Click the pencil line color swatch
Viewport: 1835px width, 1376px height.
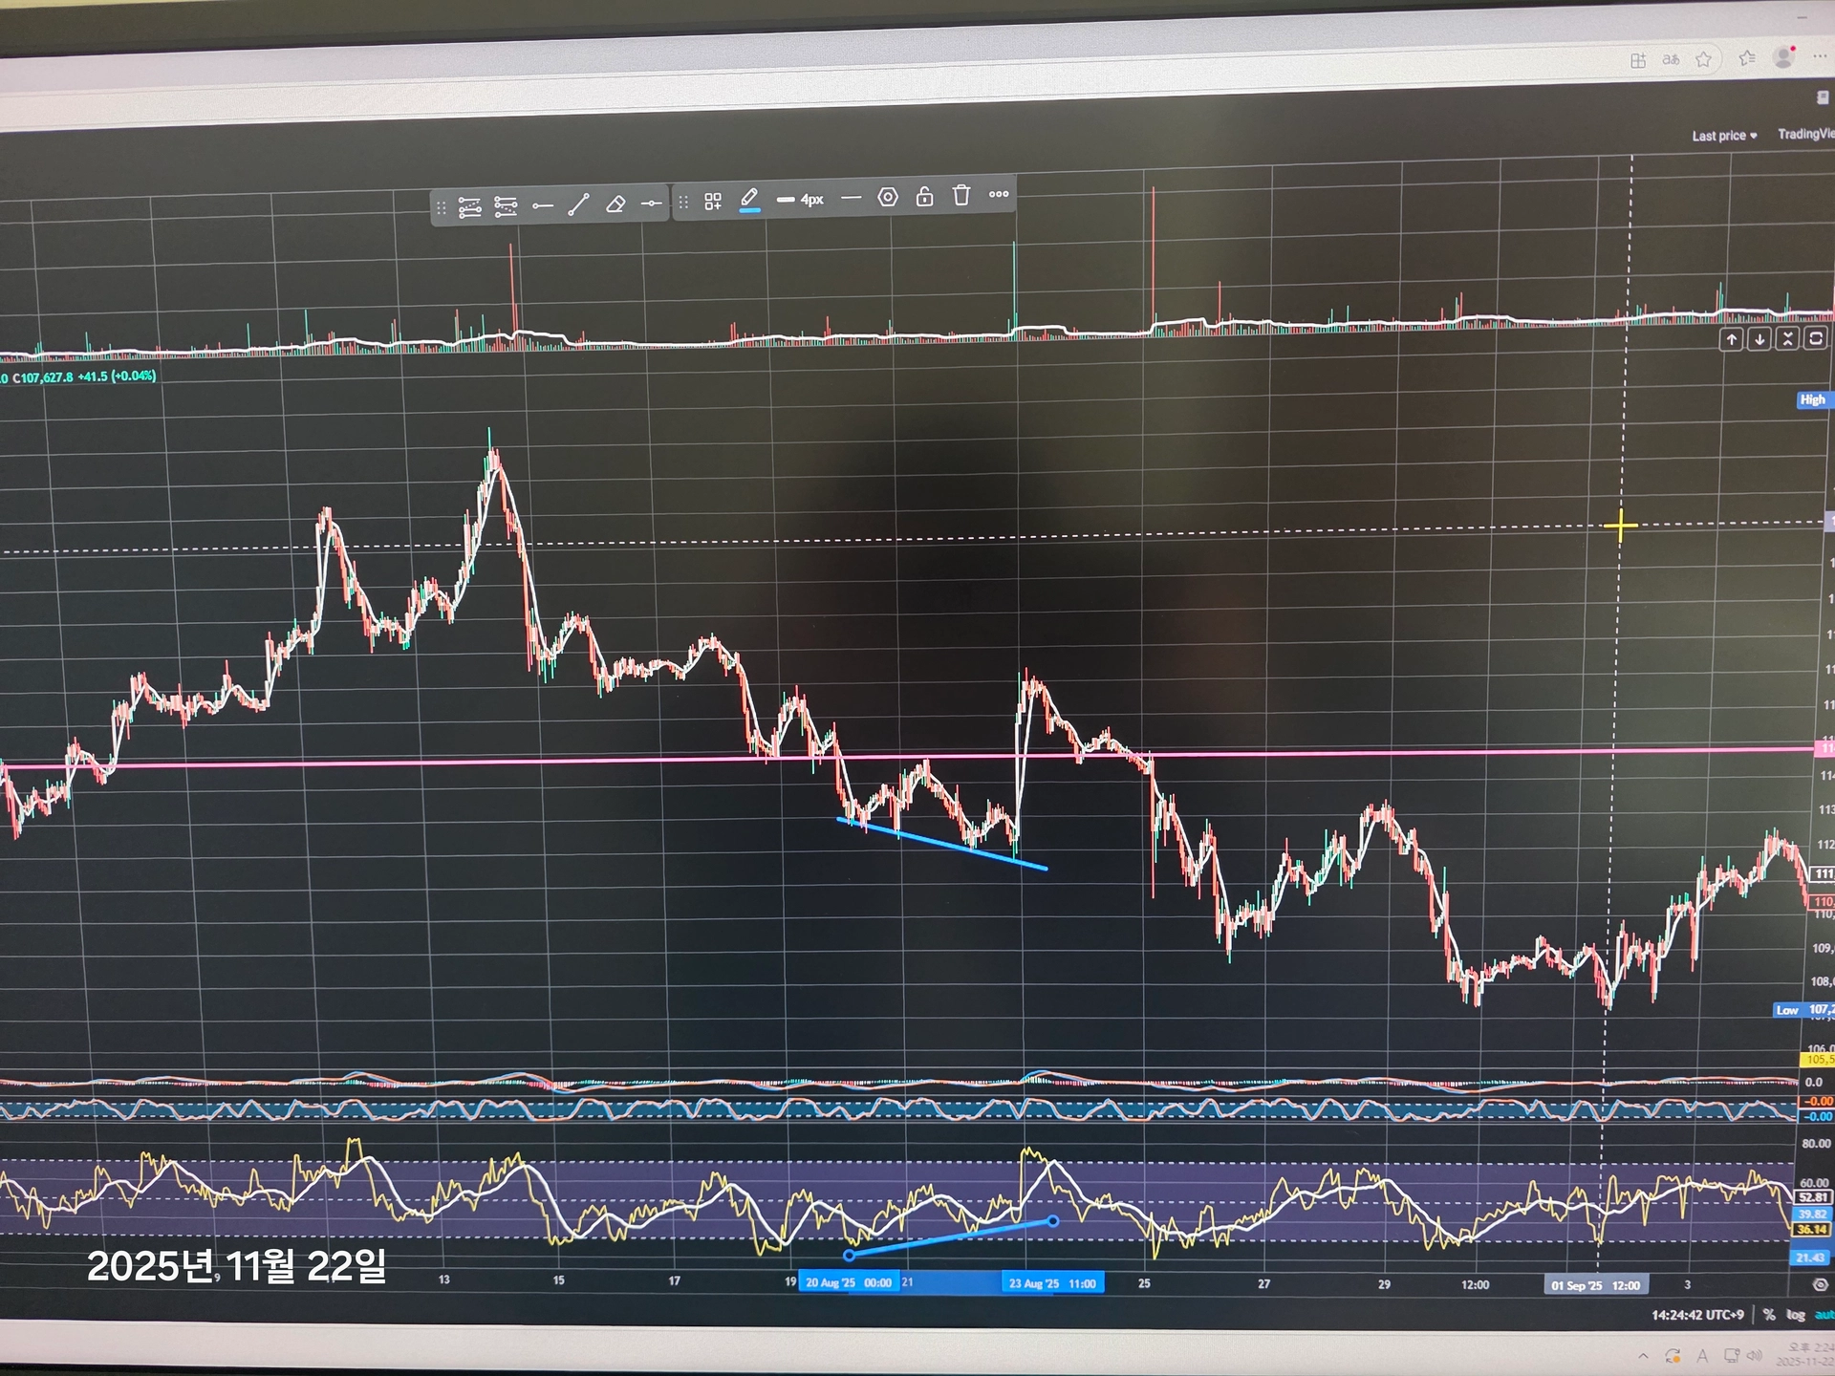749,200
